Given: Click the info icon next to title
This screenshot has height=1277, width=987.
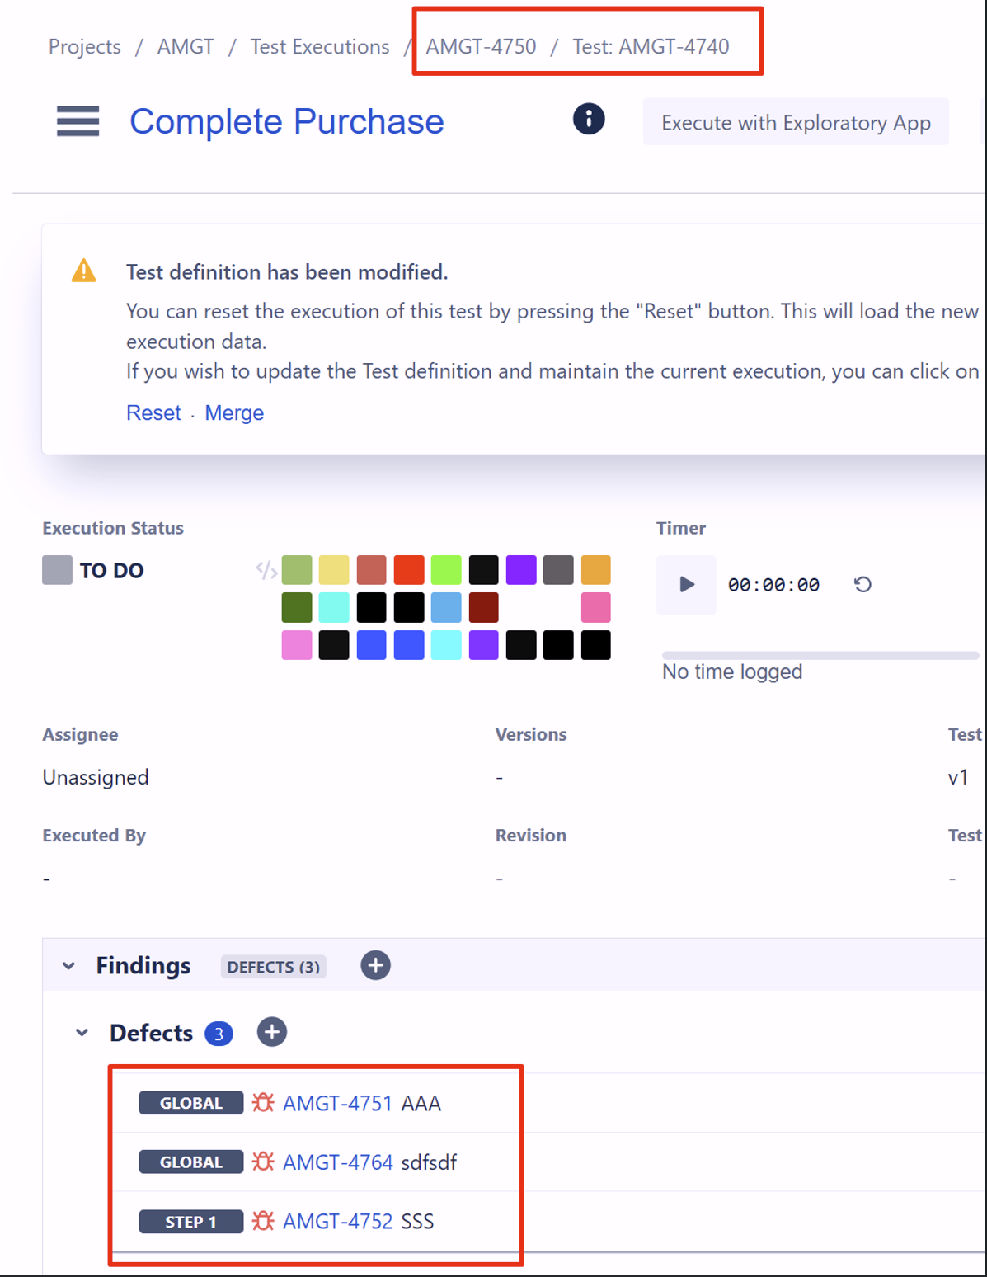Looking at the screenshot, I should click(588, 120).
